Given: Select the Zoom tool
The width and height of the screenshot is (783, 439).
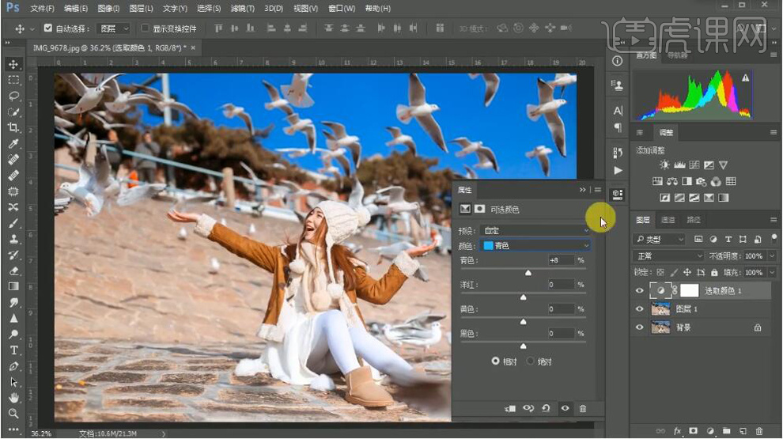Looking at the screenshot, I should pyautogui.click(x=13, y=413).
